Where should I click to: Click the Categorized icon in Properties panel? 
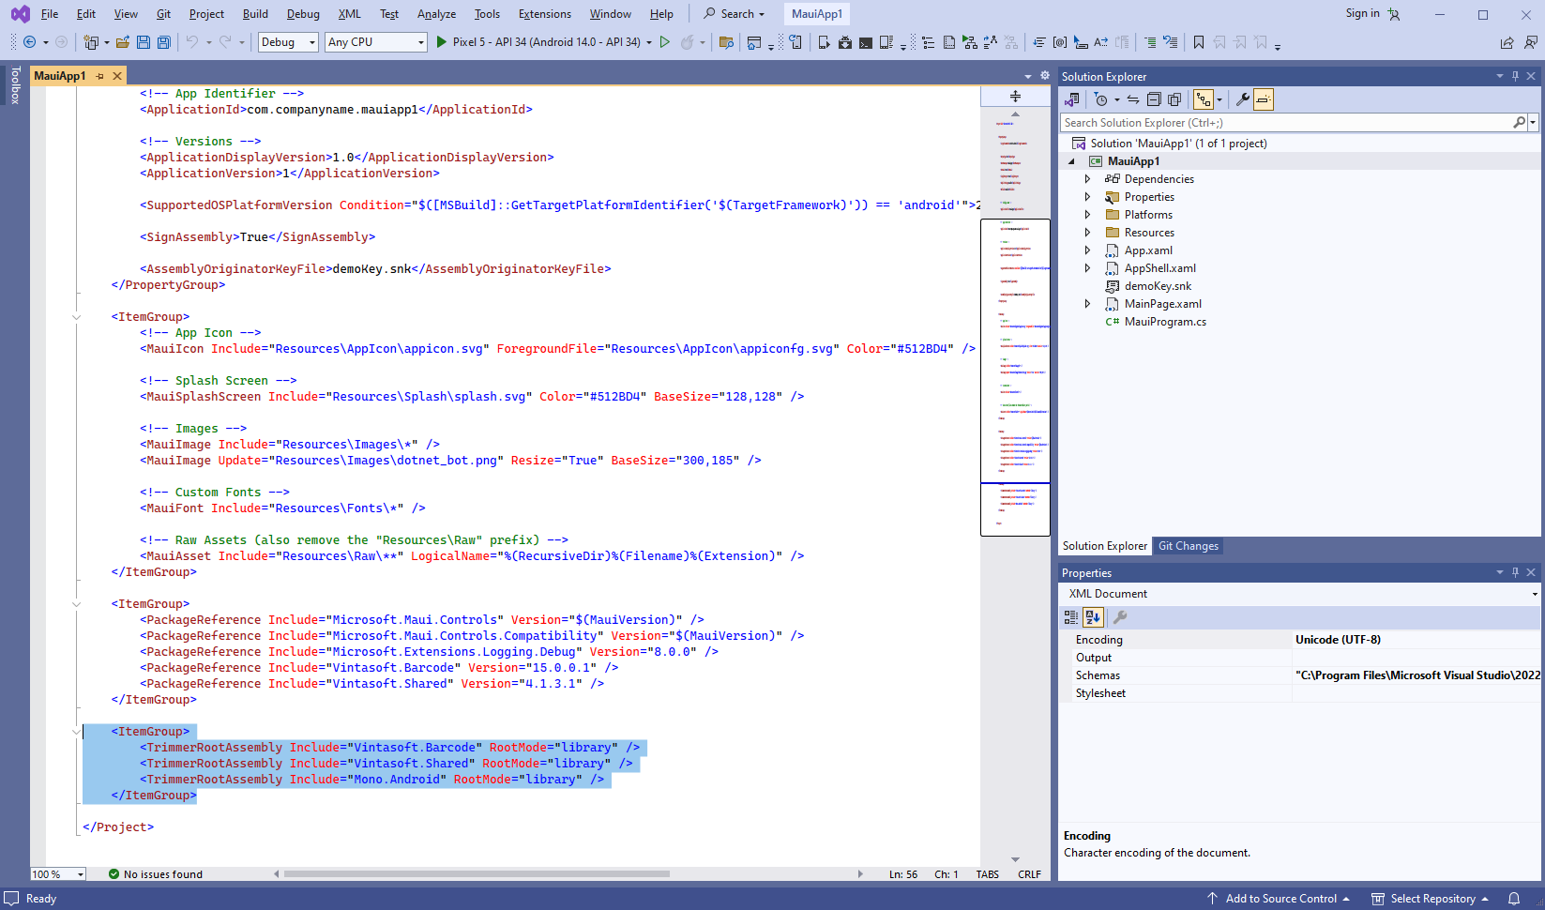tap(1071, 617)
